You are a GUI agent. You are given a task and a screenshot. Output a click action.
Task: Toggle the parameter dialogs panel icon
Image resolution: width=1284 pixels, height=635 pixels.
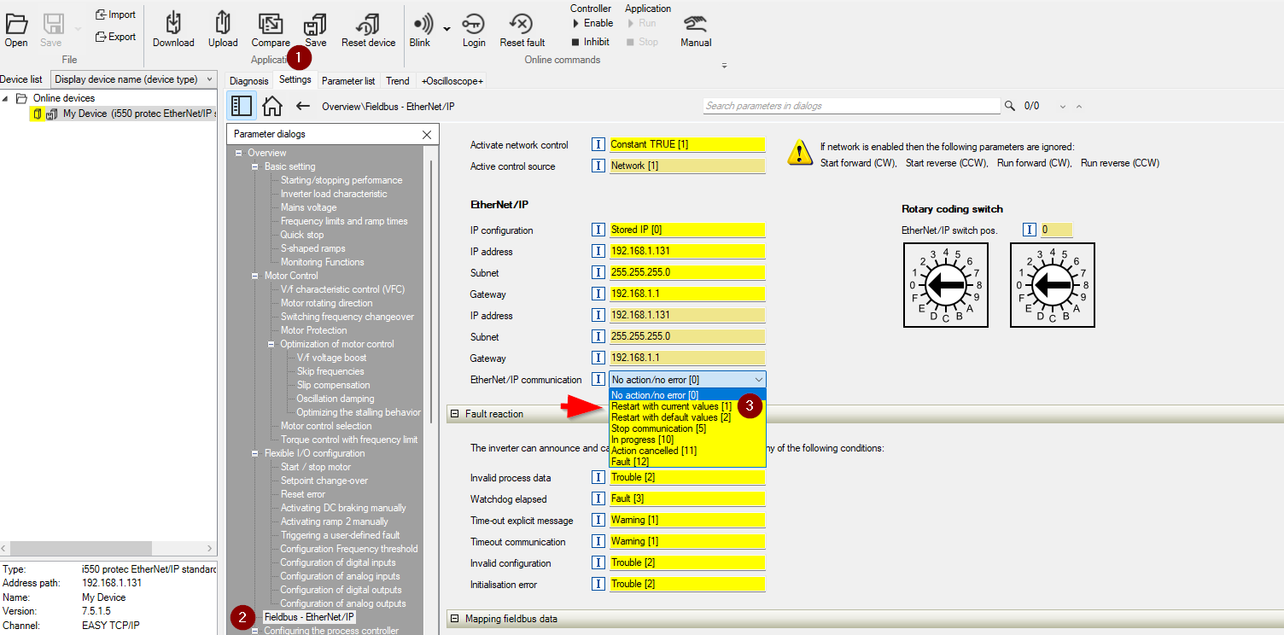(x=242, y=106)
